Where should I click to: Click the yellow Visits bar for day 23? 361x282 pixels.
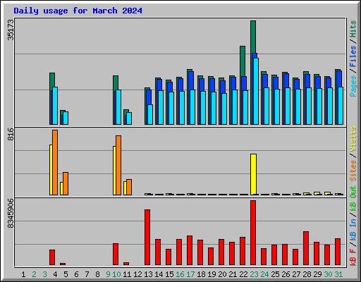pyautogui.click(x=254, y=174)
